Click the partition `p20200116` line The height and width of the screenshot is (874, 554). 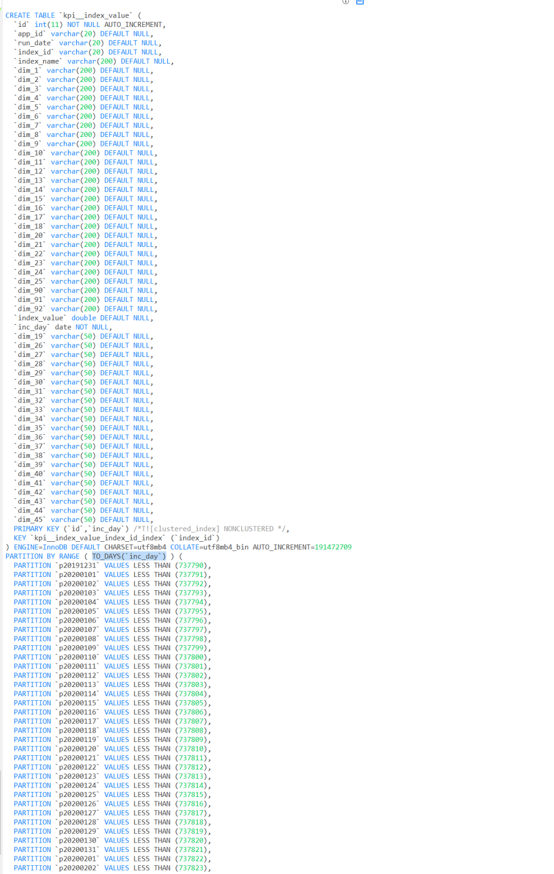(112, 712)
